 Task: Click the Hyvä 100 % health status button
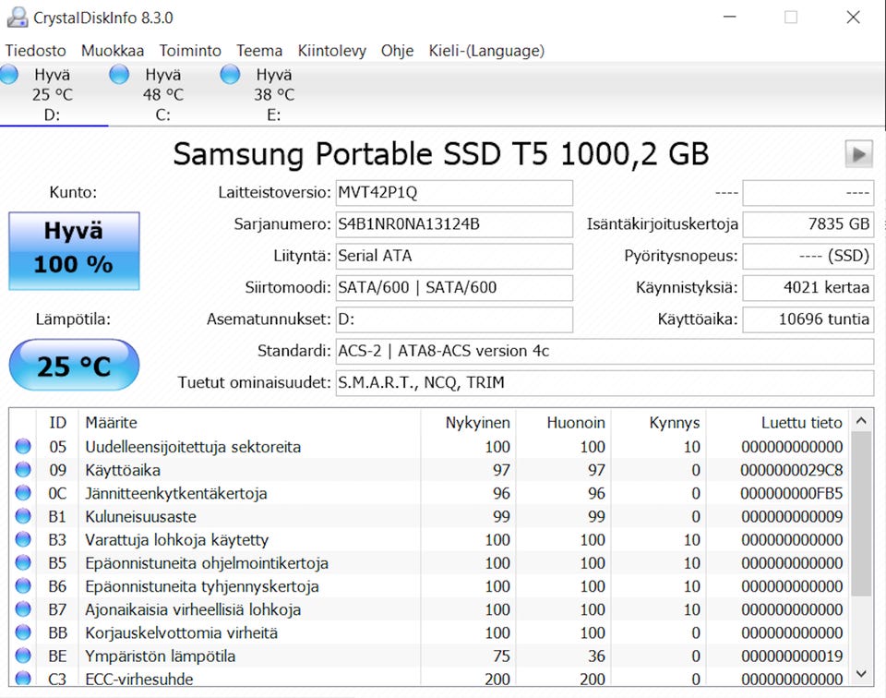coord(74,251)
